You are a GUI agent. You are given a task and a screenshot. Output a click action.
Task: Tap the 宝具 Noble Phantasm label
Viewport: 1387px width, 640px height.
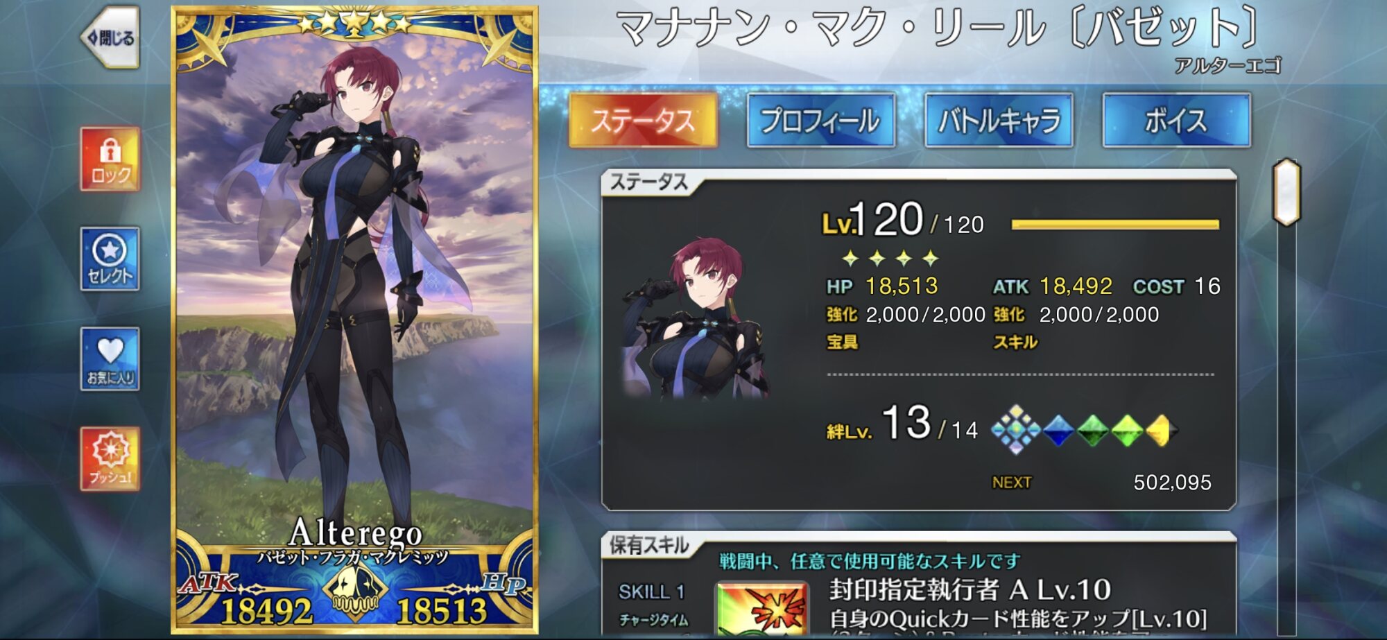842,342
